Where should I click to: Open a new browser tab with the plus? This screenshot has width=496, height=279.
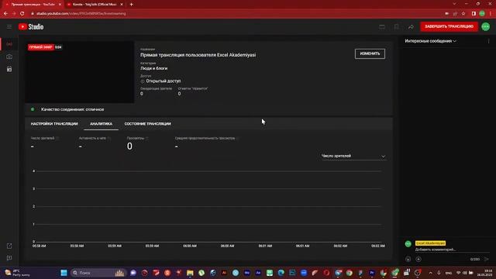tap(131, 5)
